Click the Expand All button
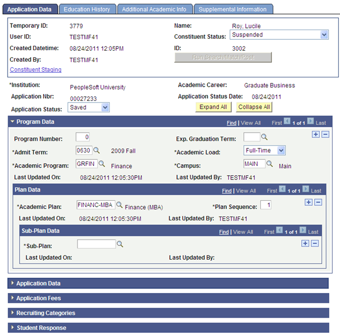340x335 pixels. 213,107
